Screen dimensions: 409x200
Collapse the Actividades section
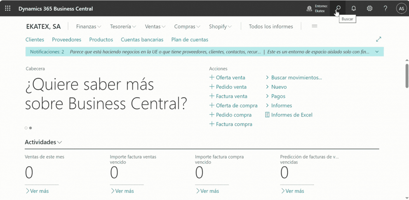[43, 142]
